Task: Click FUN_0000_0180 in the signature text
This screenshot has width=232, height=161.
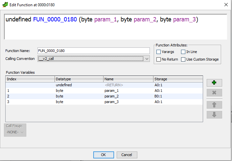Action: tap(55, 19)
